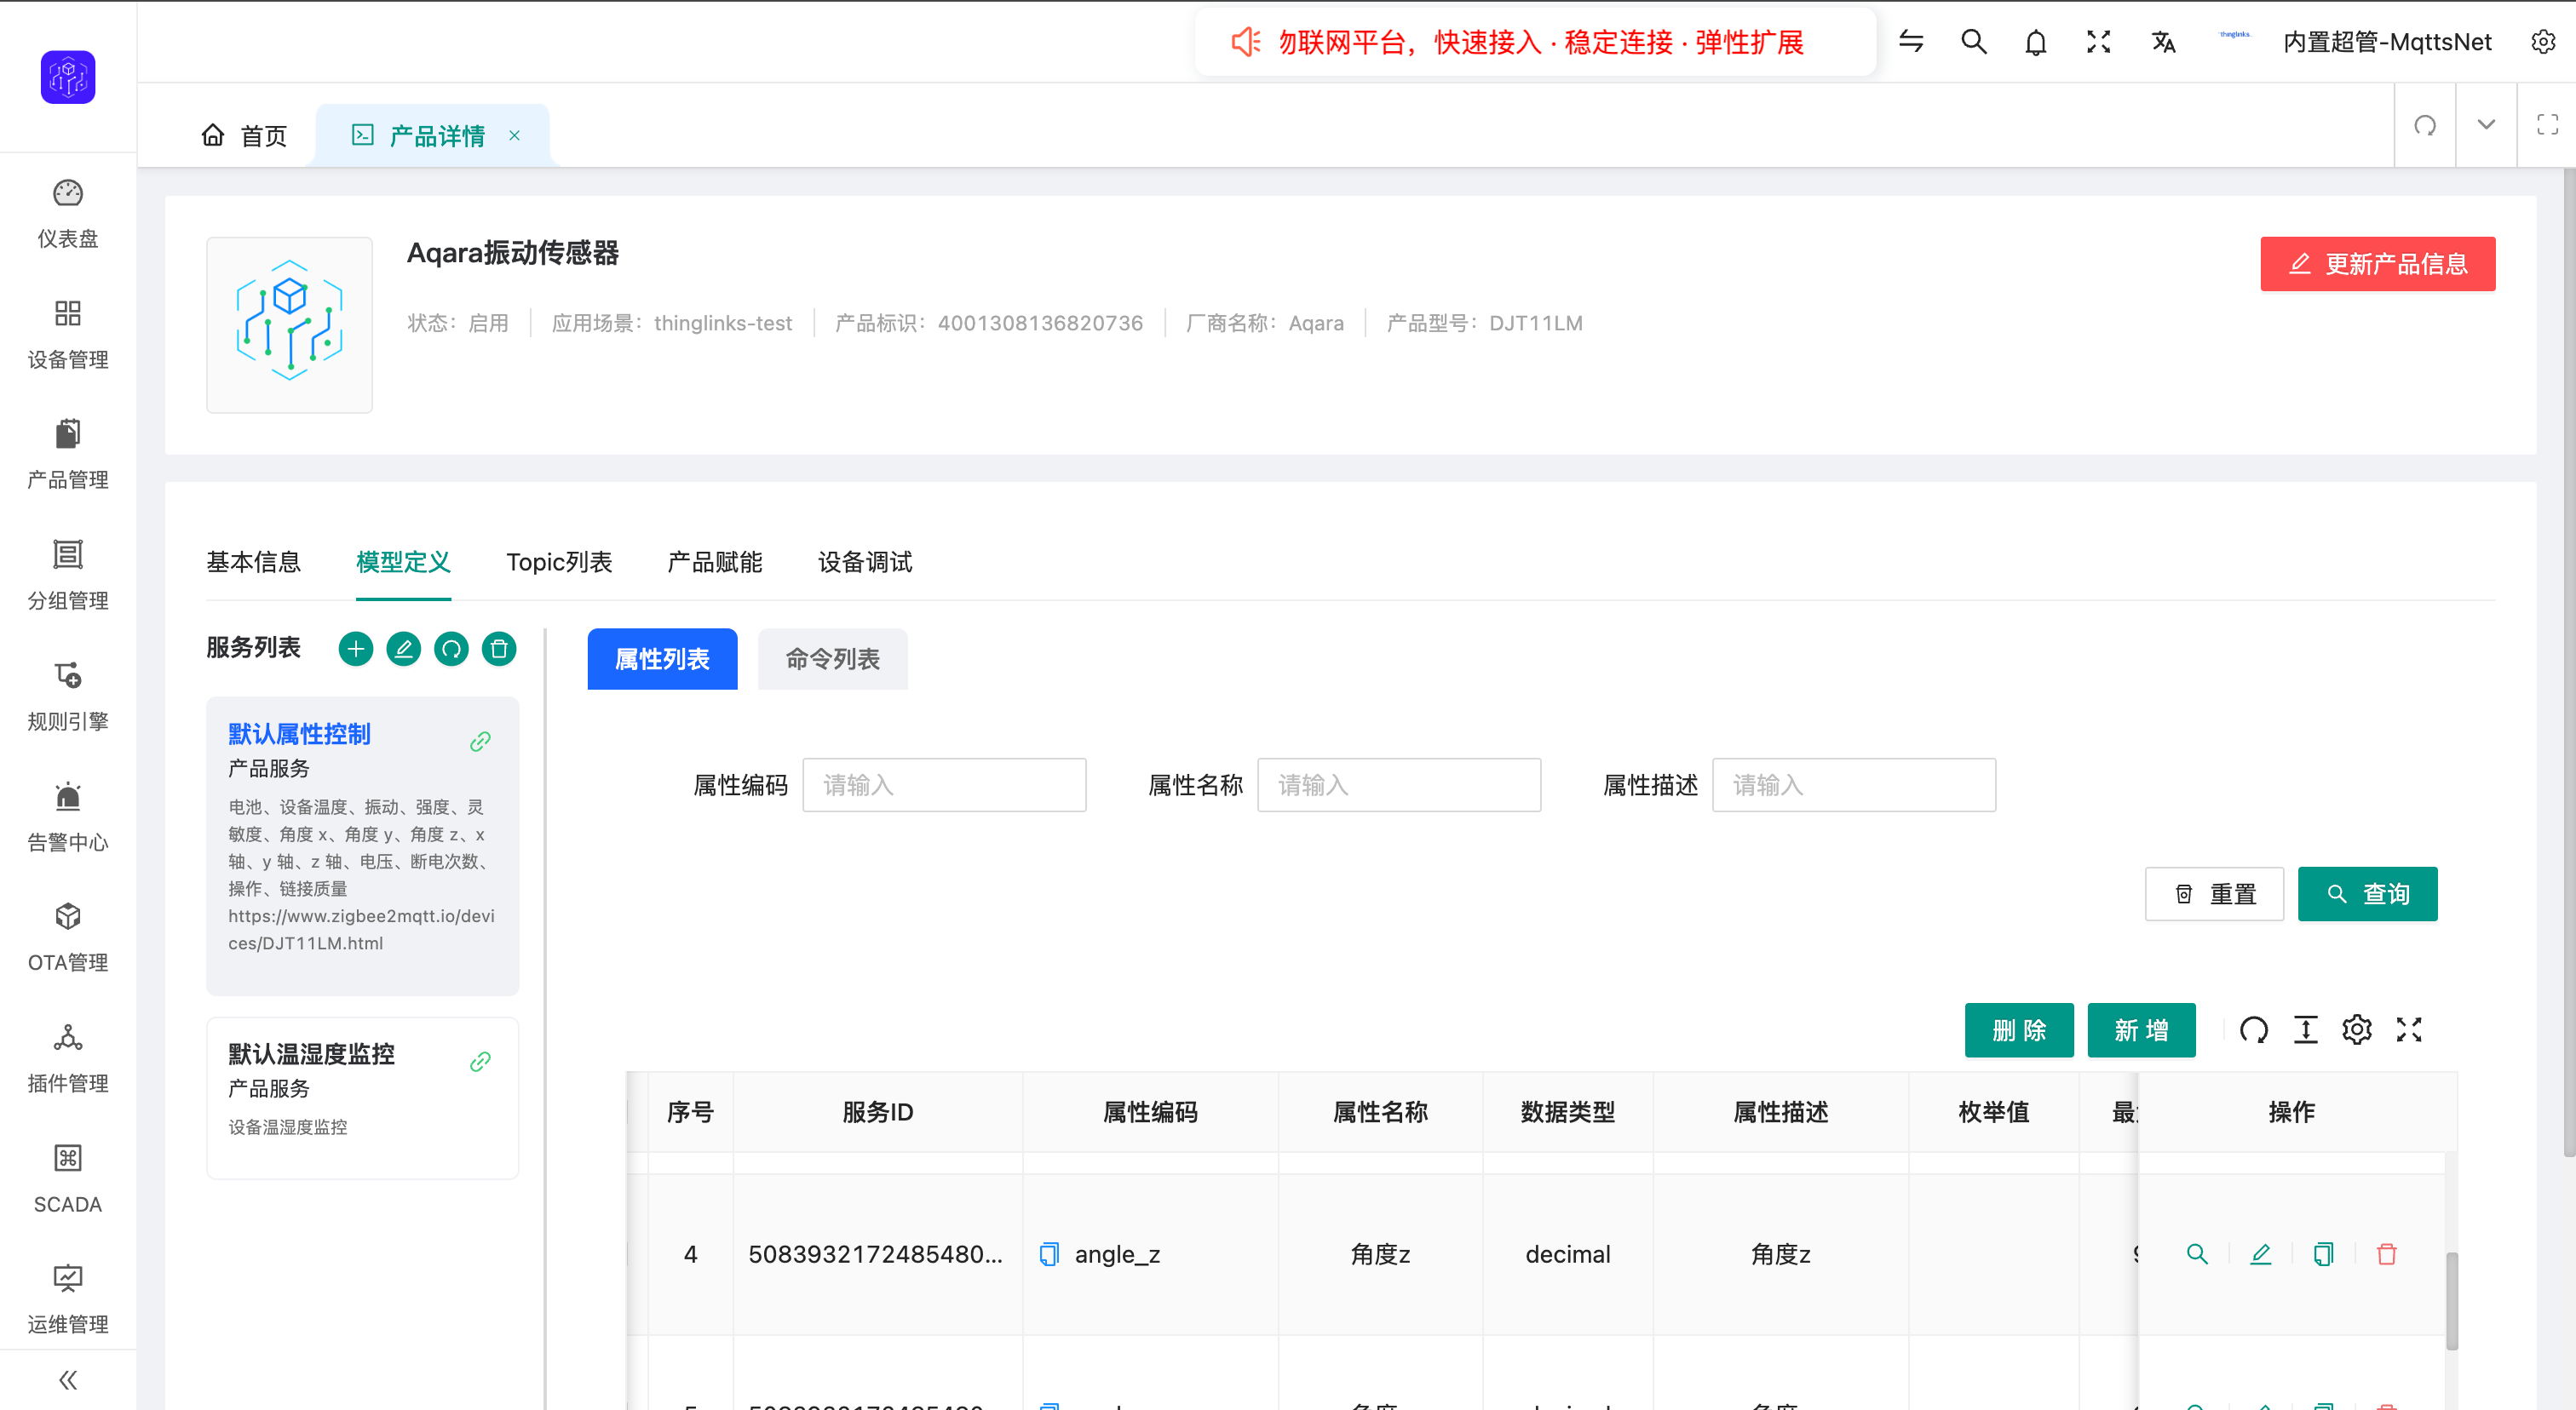
Task: Open the language translation icon
Action: point(2163,42)
